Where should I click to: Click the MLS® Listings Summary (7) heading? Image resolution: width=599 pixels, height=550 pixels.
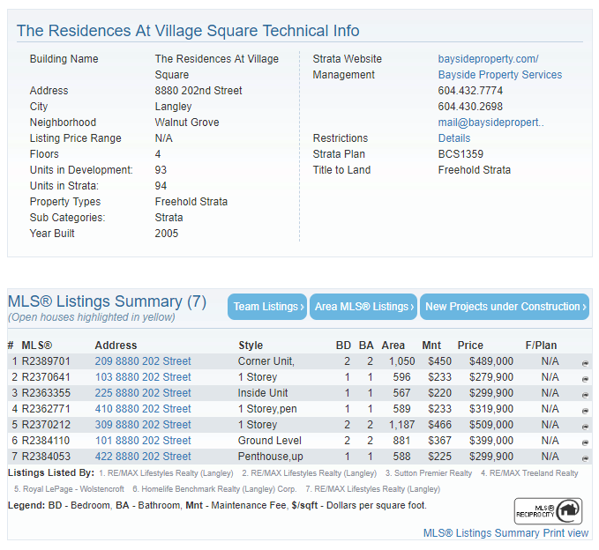107,301
